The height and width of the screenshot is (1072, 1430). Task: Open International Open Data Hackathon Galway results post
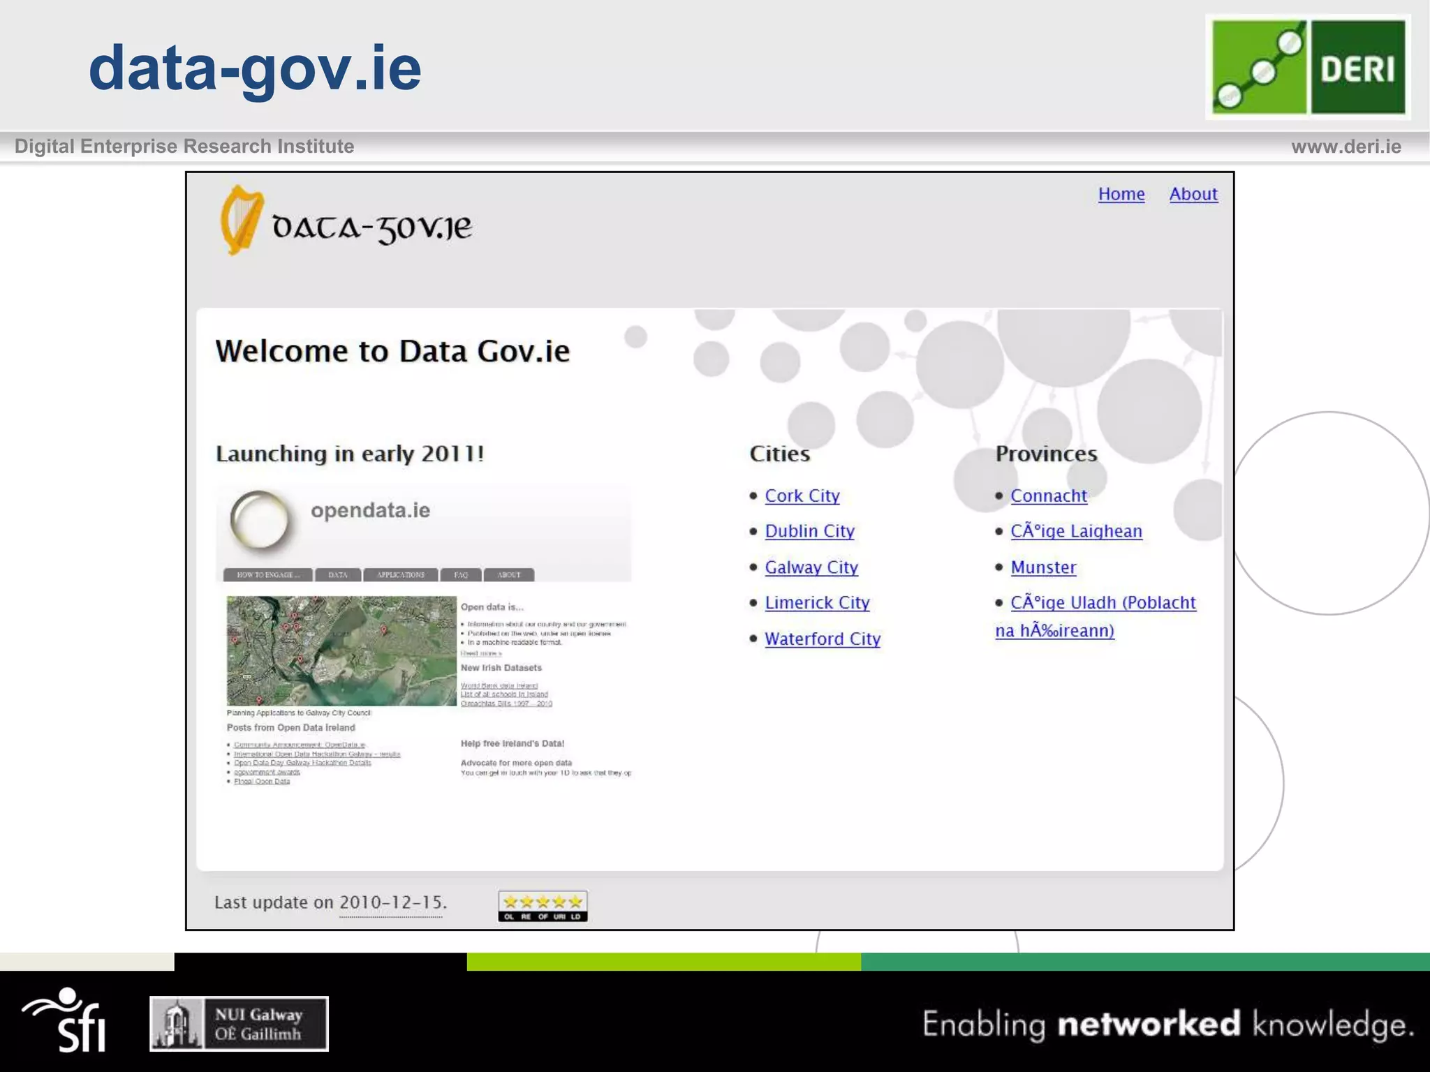pos(317,754)
